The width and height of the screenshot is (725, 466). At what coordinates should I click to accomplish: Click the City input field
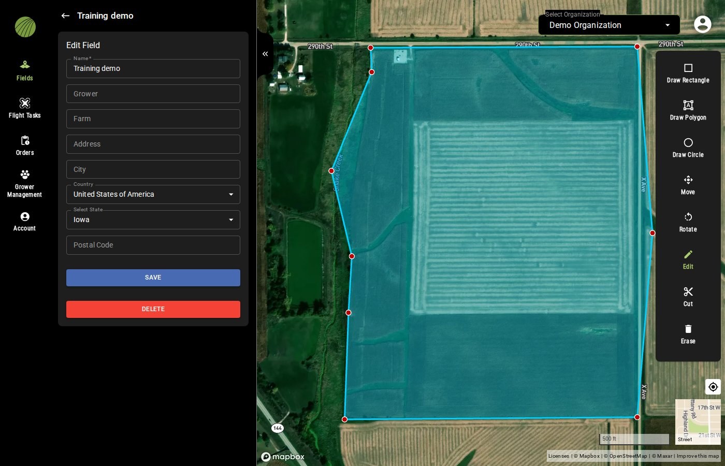pos(153,169)
